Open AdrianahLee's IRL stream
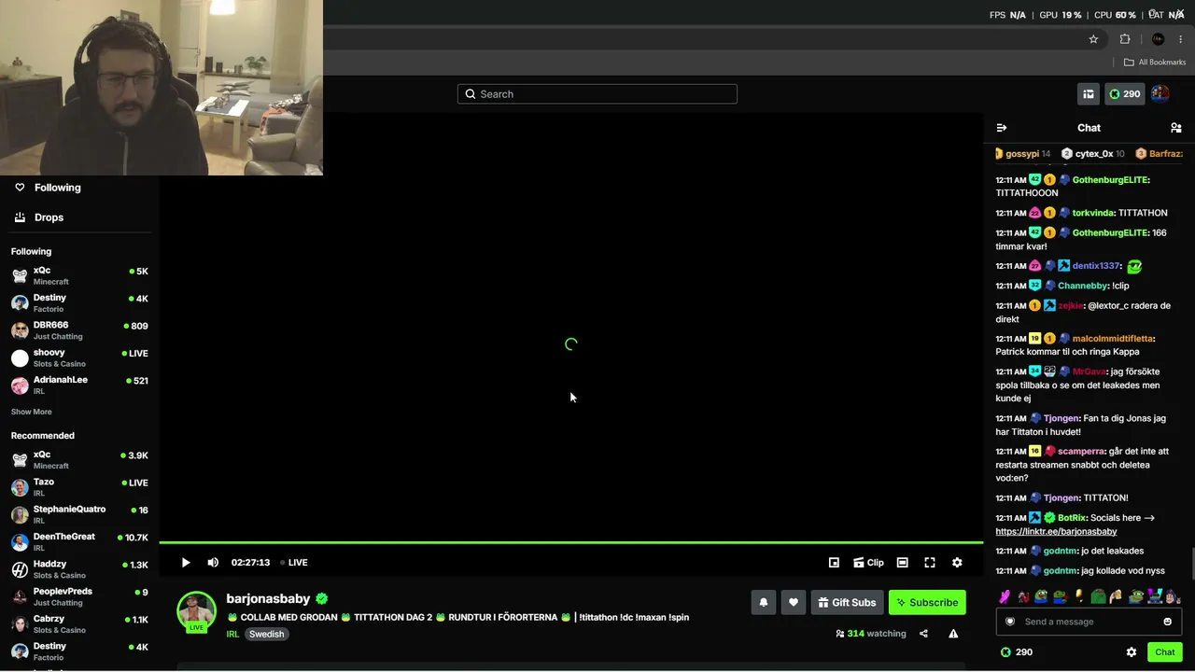Screen dimensions: 1195x672 pyautogui.click(x=79, y=385)
